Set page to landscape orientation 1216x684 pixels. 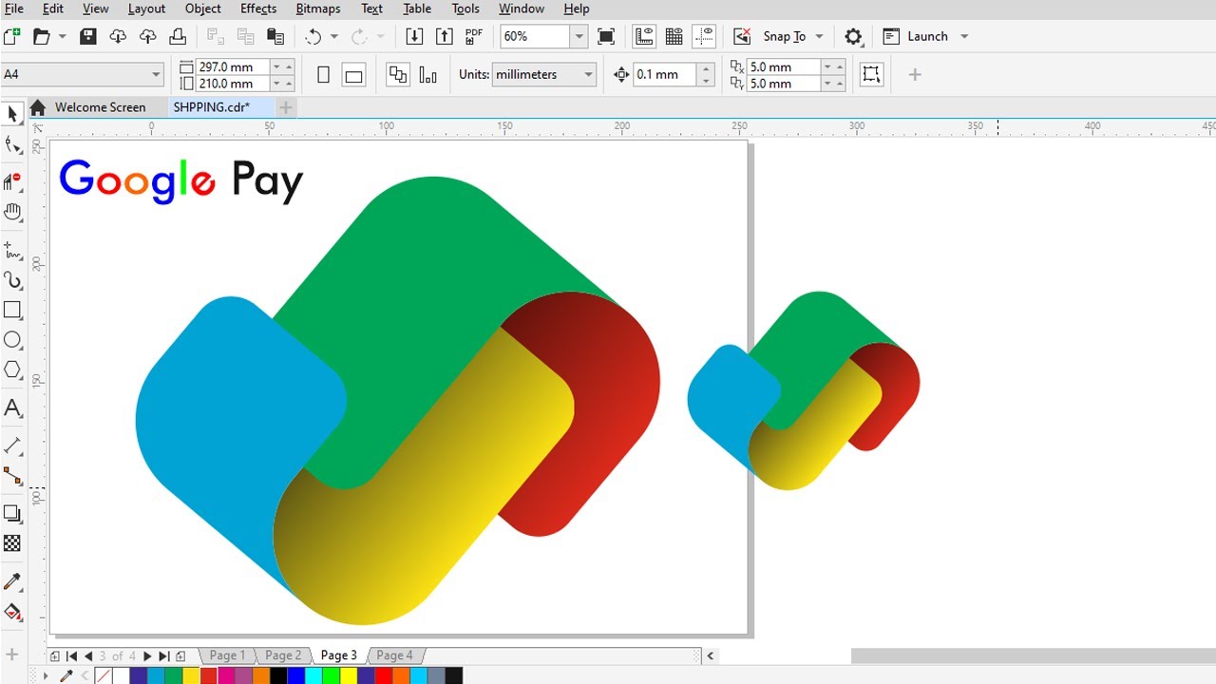point(353,75)
